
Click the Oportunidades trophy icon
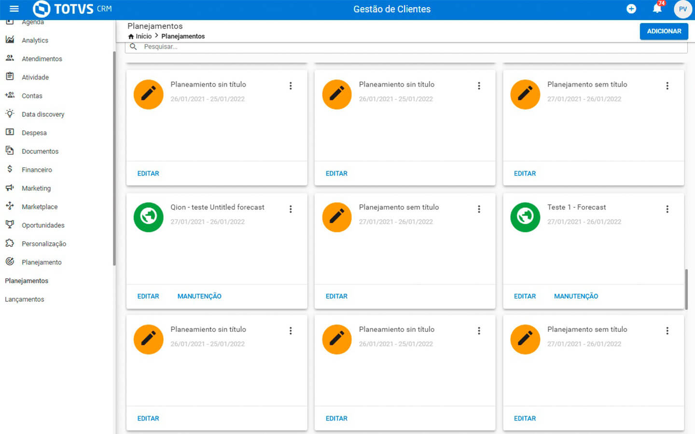[10, 225]
